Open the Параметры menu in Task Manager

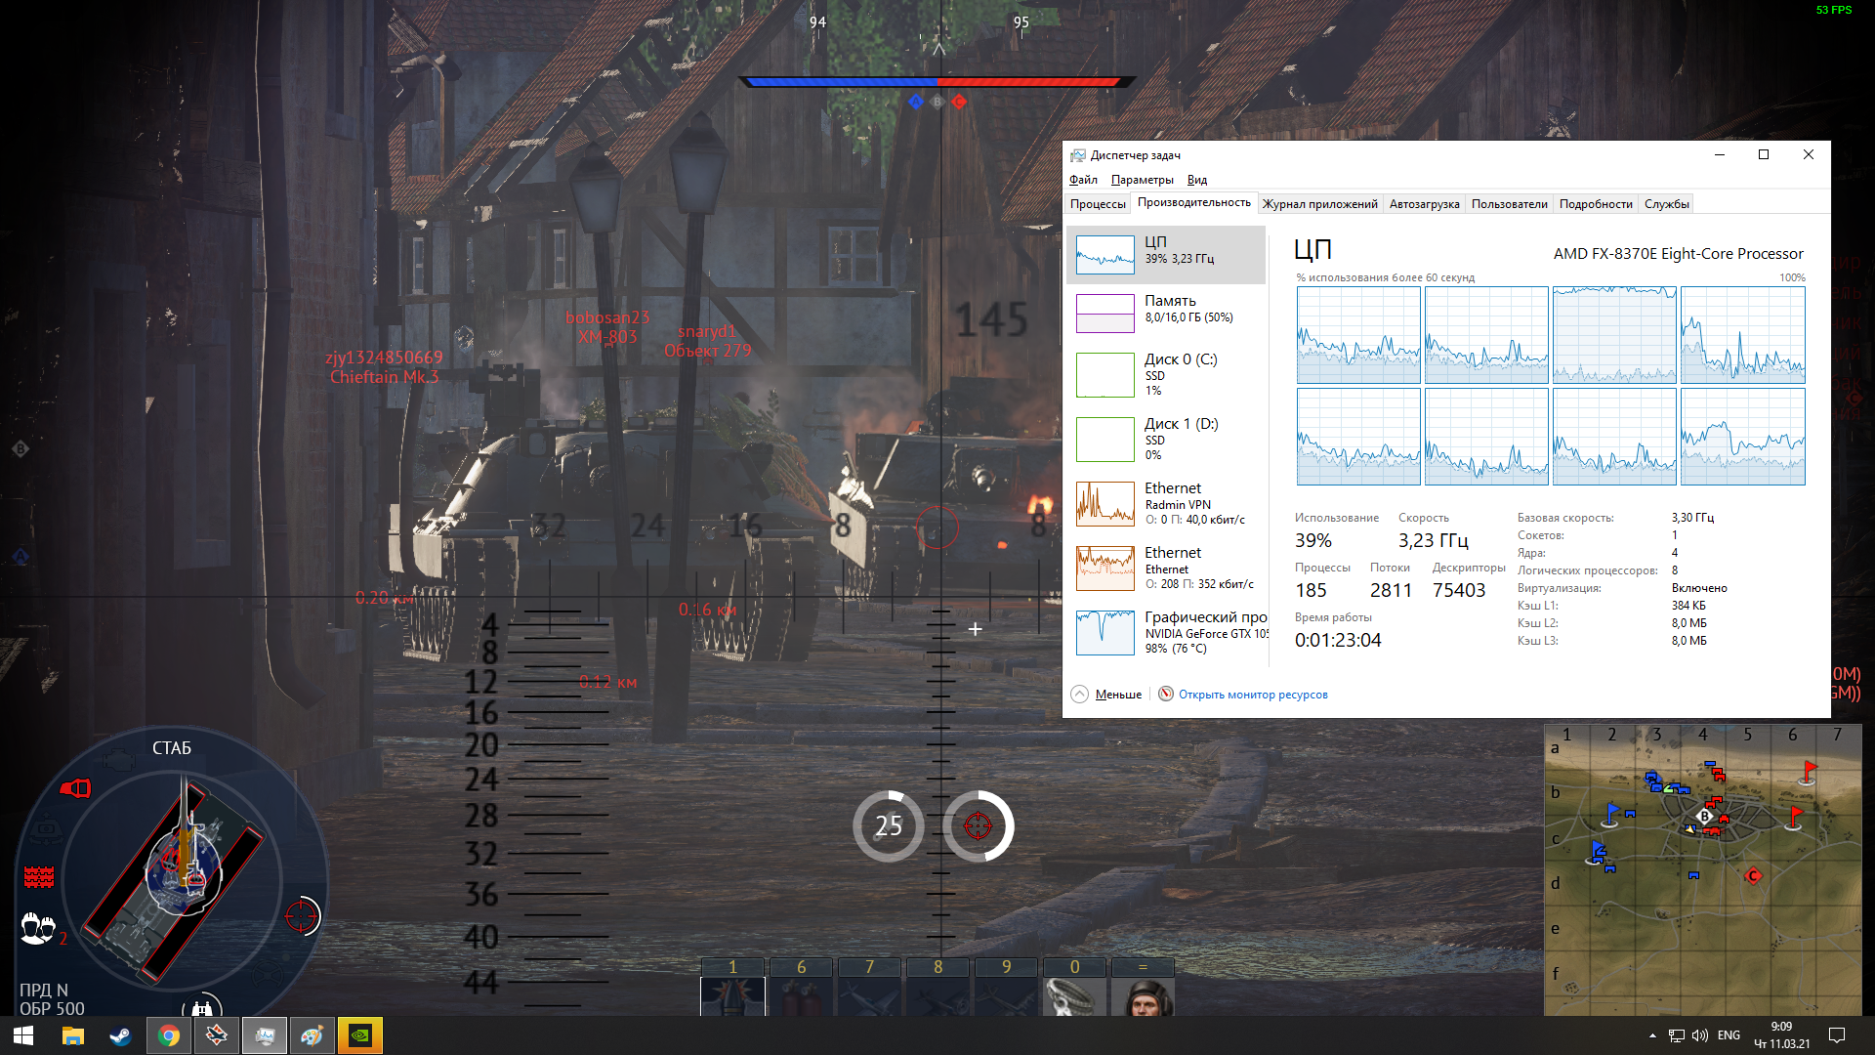click(x=1142, y=180)
